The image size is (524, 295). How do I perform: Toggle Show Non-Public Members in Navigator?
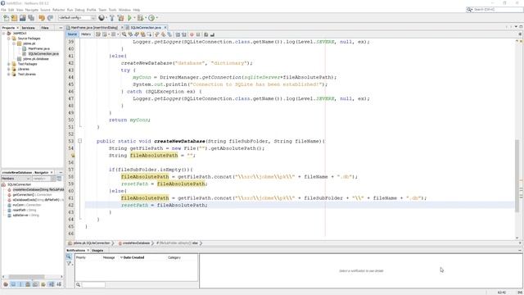[x=27, y=284]
